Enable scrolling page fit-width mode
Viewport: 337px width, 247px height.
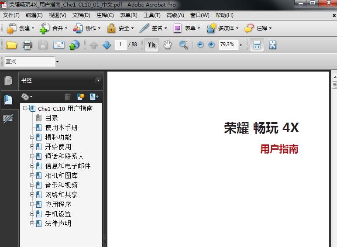[x=257, y=45]
